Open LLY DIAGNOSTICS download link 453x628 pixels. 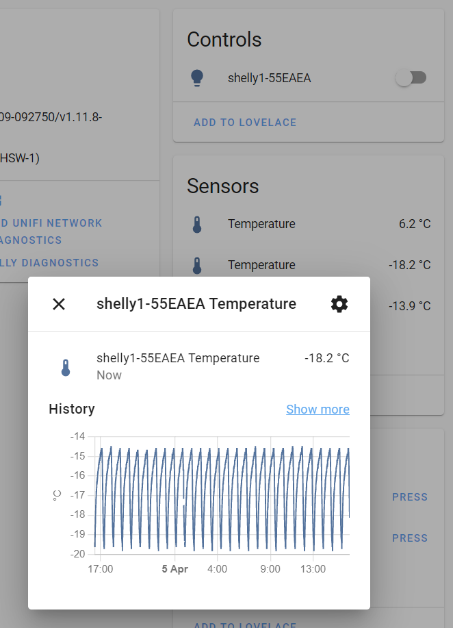pyautogui.click(x=49, y=263)
